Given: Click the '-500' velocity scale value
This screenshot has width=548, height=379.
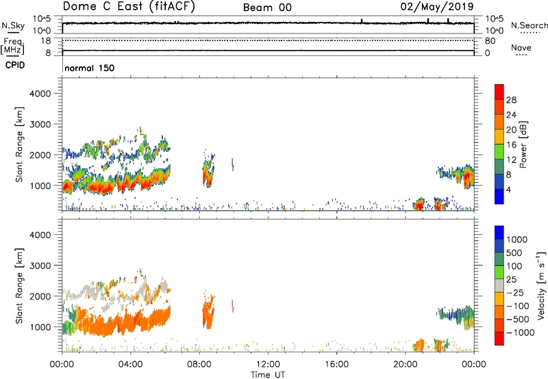Looking at the screenshot, I should click(x=517, y=319).
